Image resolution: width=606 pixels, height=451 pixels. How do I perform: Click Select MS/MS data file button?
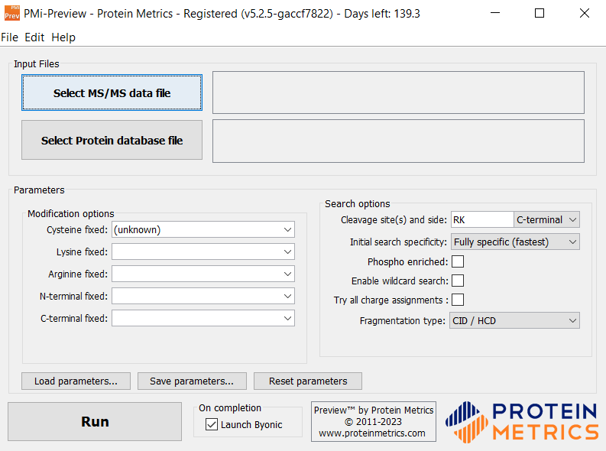pos(112,92)
